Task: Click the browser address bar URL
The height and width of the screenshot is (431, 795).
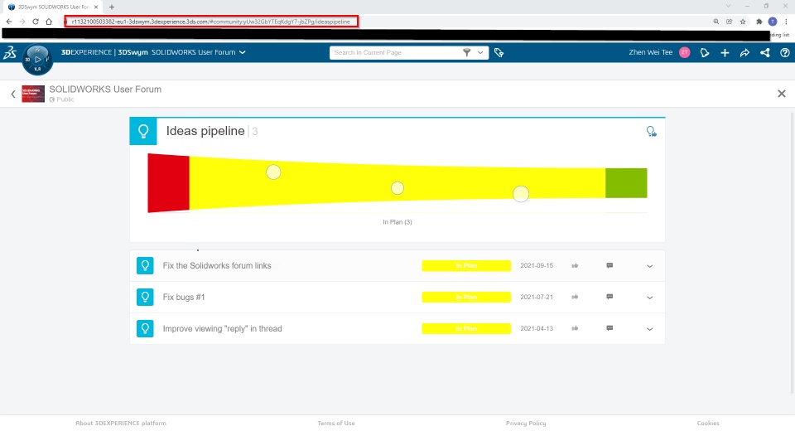Action: coord(211,22)
